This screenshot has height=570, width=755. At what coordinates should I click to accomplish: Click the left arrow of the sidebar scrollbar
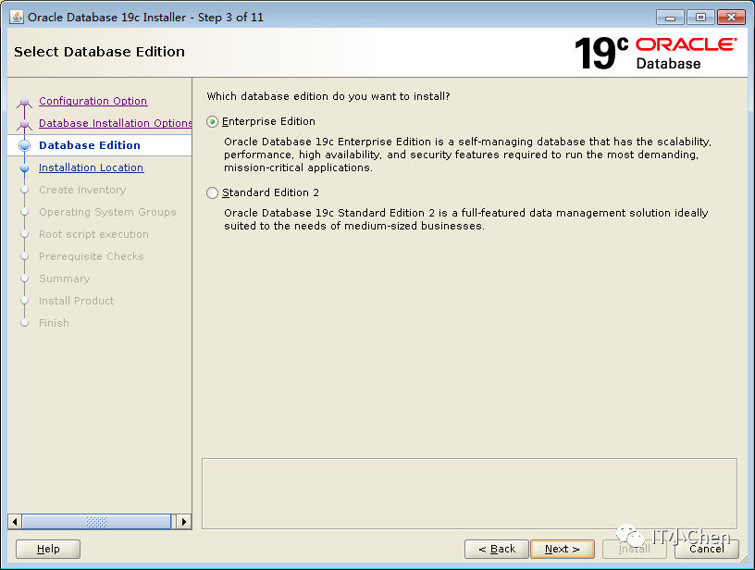tap(15, 522)
